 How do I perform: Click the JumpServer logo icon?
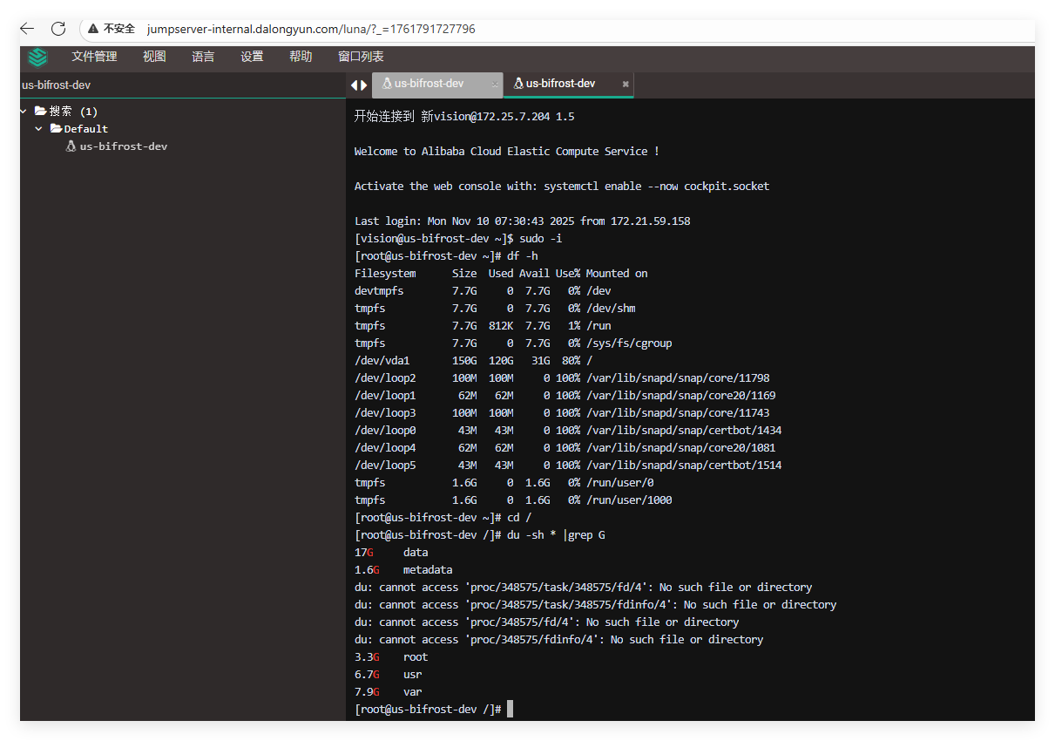click(37, 58)
